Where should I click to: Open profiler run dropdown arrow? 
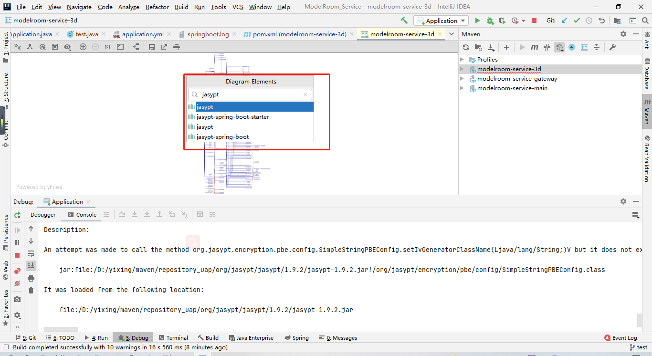click(x=524, y=21)
